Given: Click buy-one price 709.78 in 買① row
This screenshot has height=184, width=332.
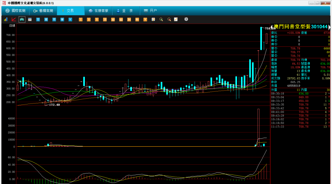Looking at the screenshot, I should click(x=295, y=48).
